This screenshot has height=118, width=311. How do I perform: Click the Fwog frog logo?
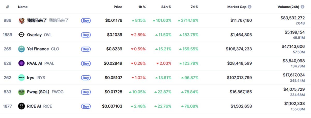pyautogui.click(x=22, y=92)
